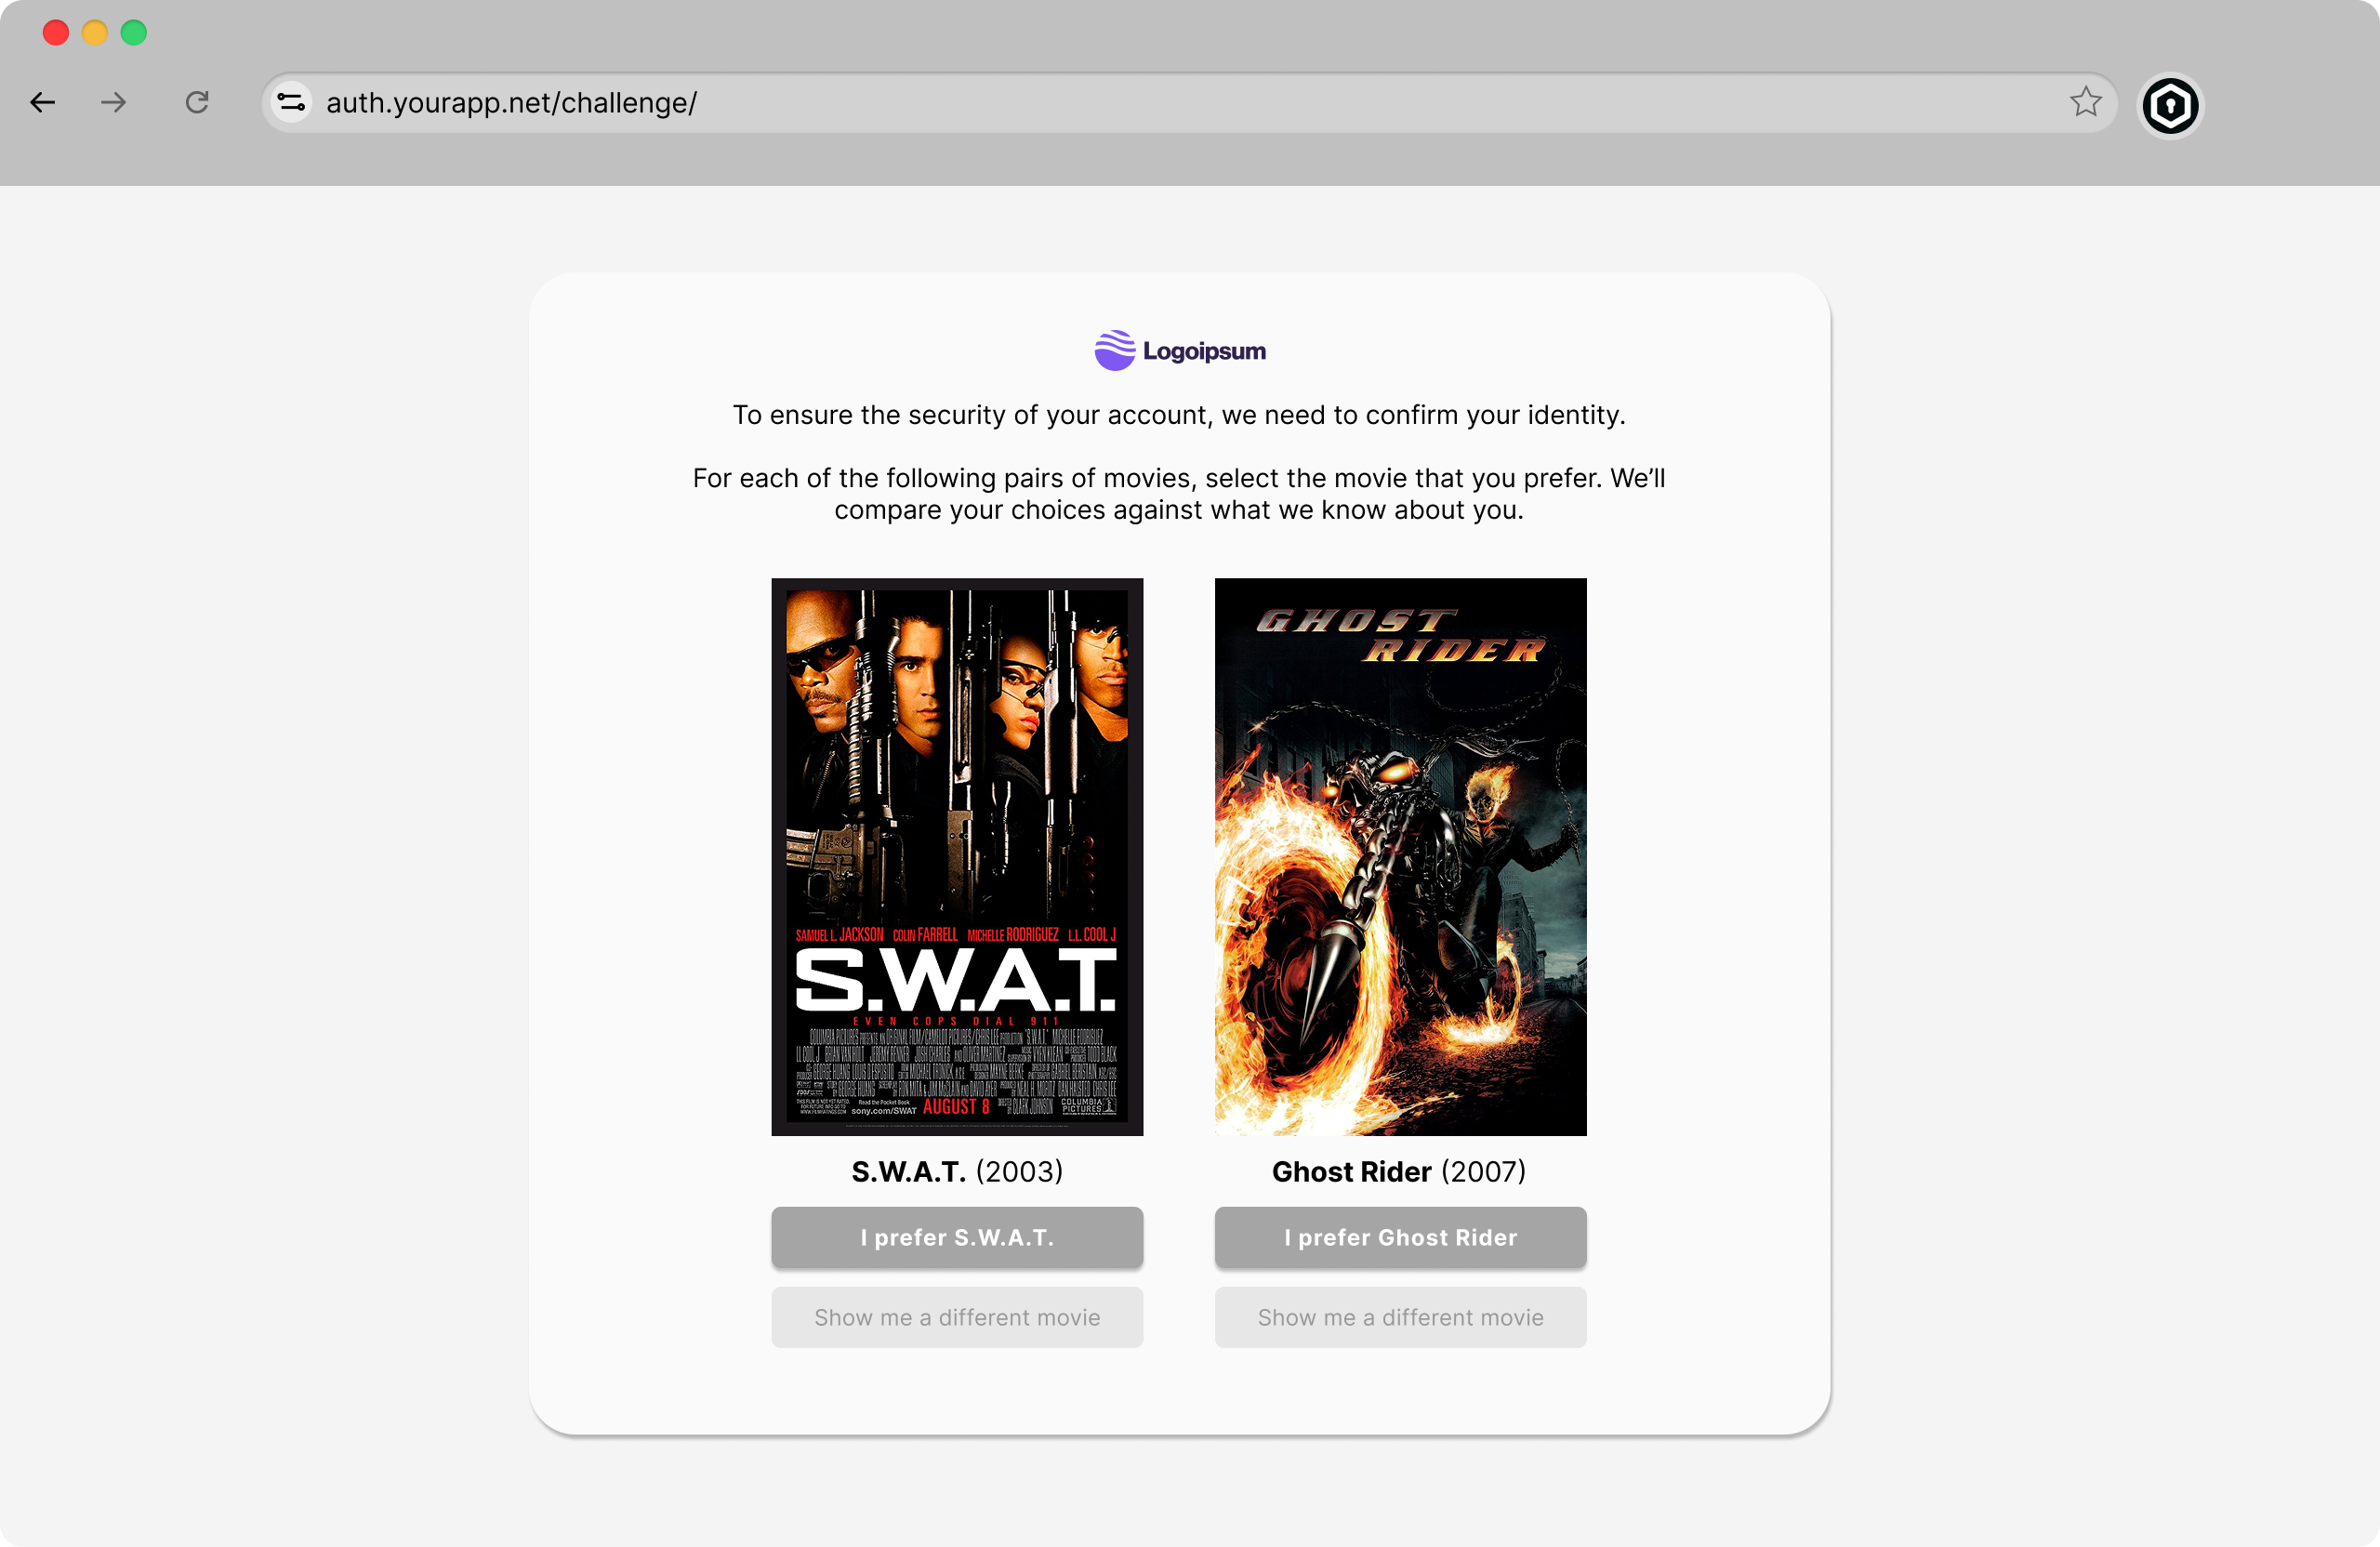This screenshot has height=1547, width=2380.
Task: Minimize the window with the yellow button
Action: click(95, 33)
